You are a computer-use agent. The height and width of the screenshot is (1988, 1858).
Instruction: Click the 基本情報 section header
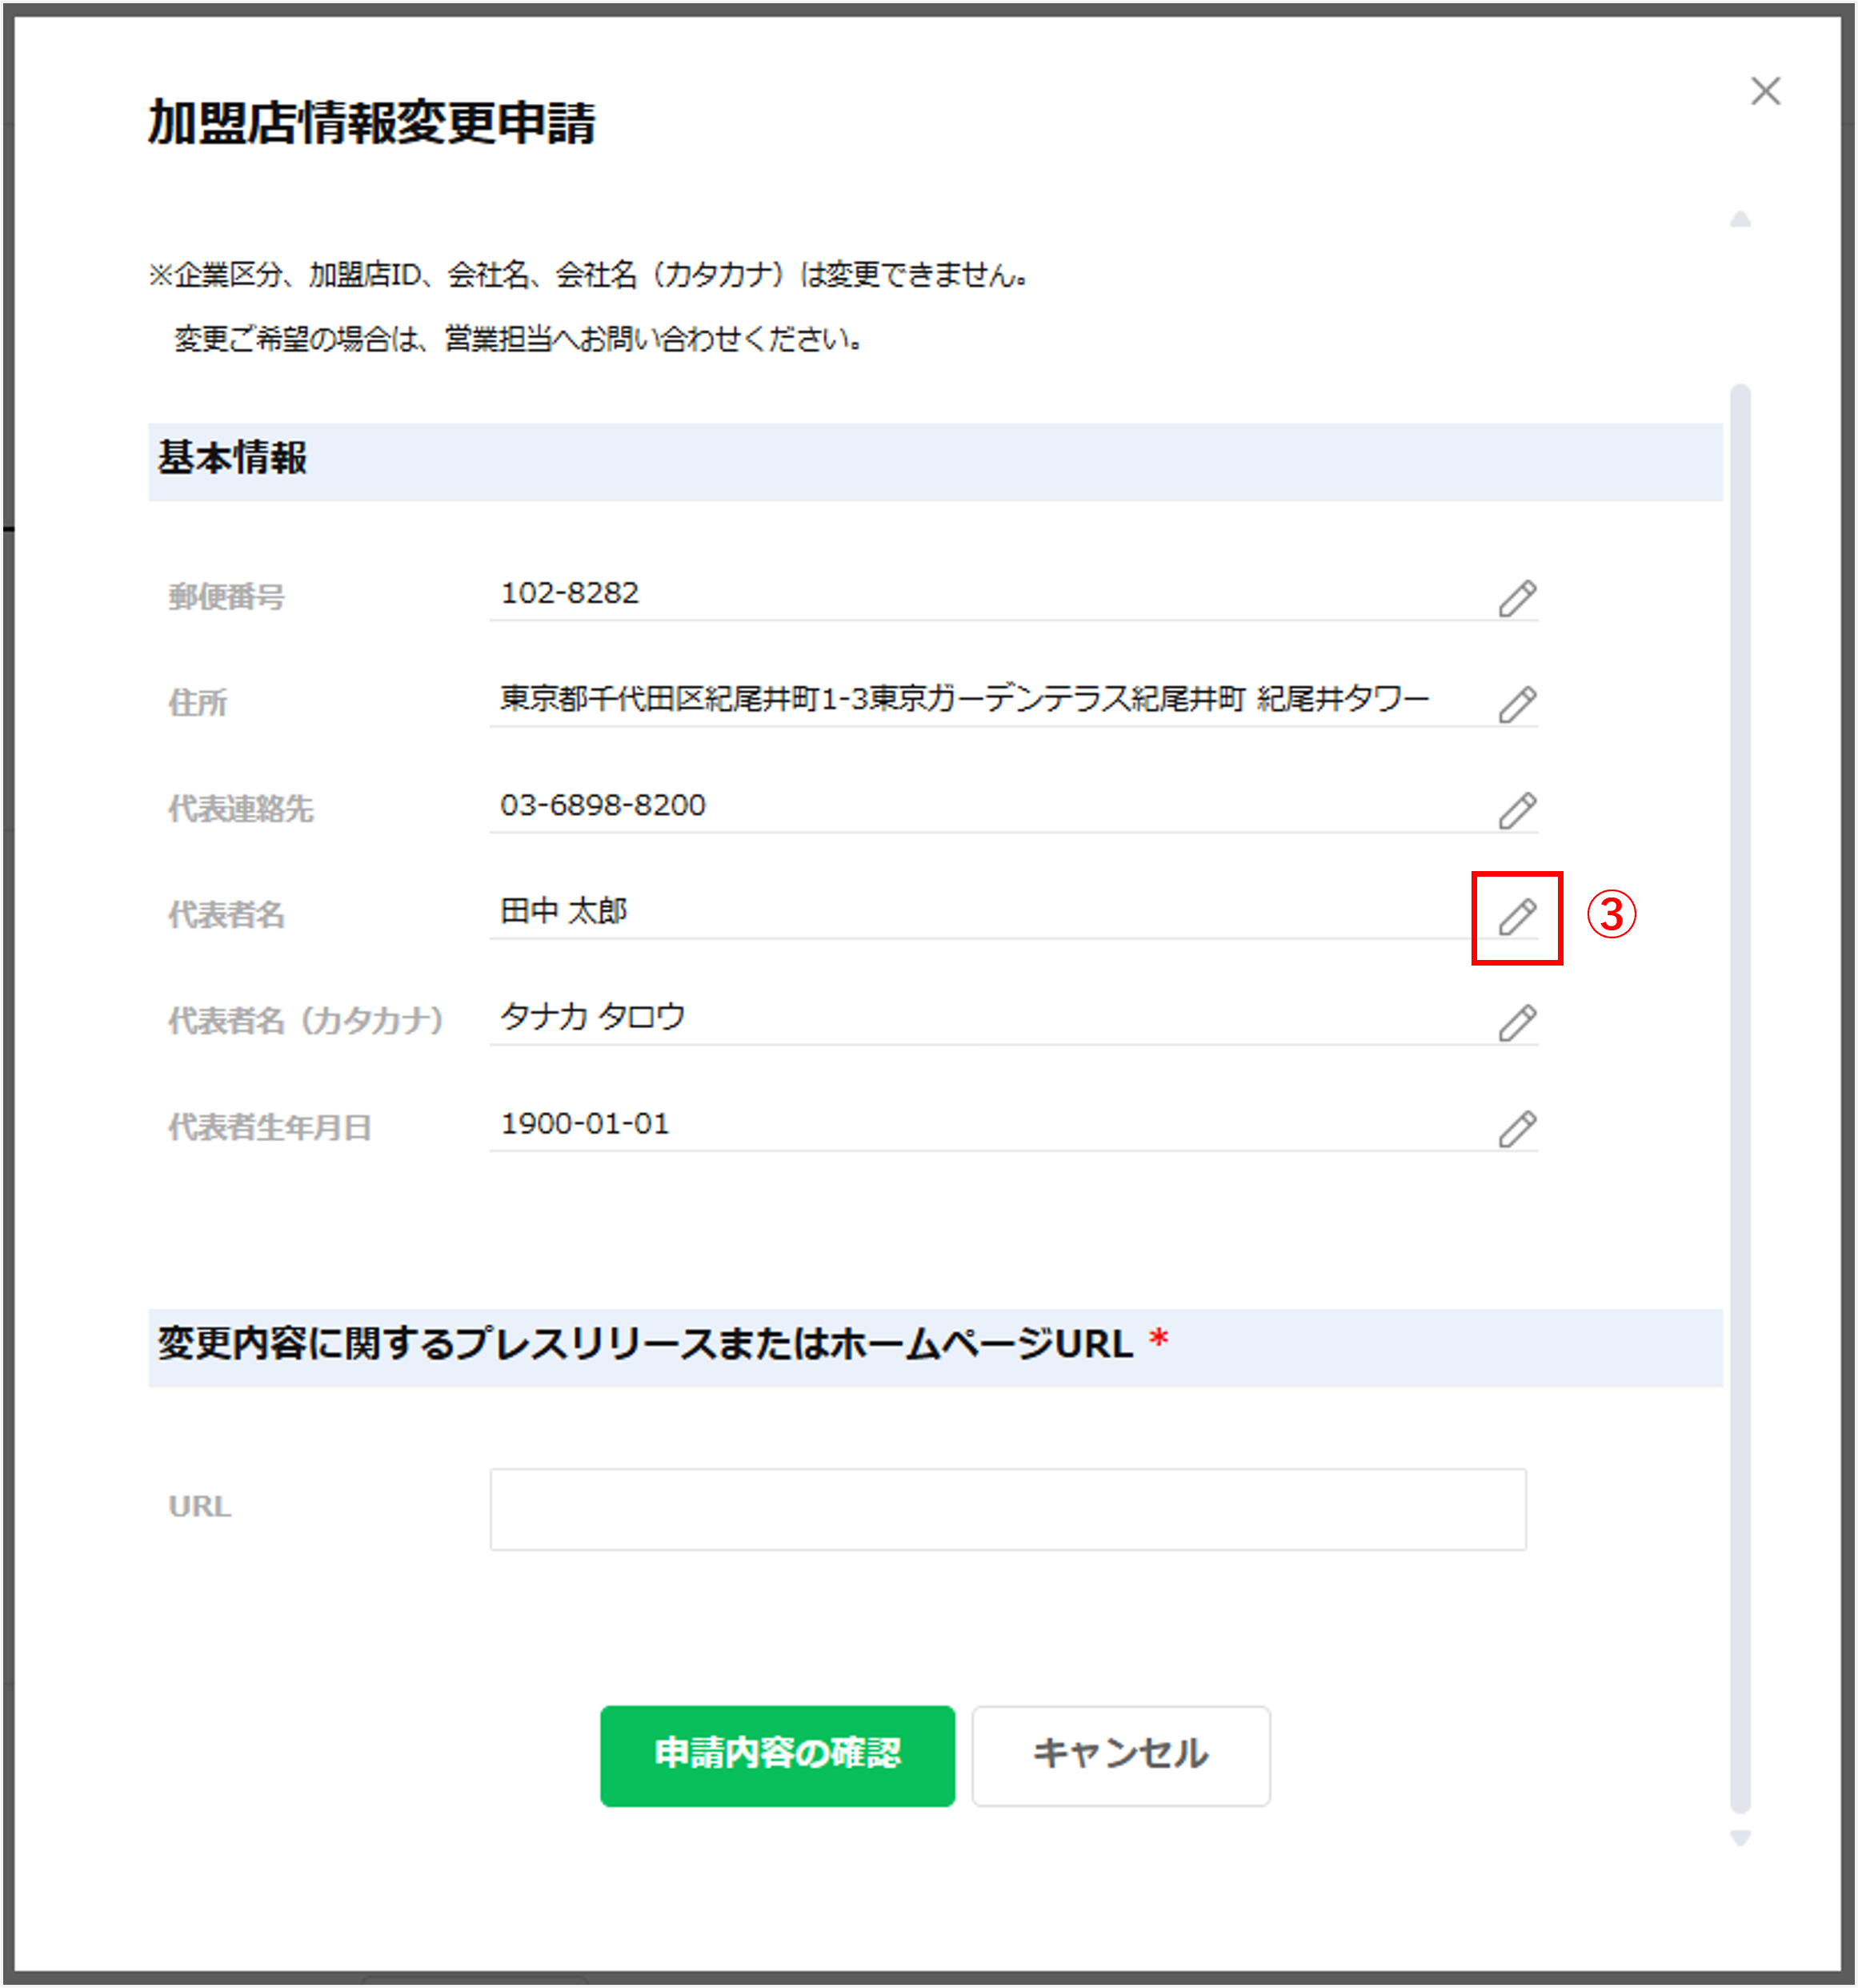[x=233, y=459]
